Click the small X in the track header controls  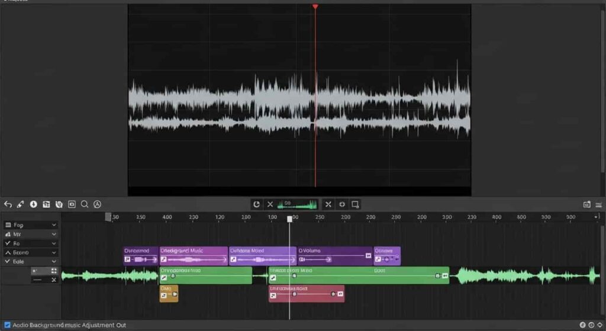pyautogui.click(x=54, y=279)
